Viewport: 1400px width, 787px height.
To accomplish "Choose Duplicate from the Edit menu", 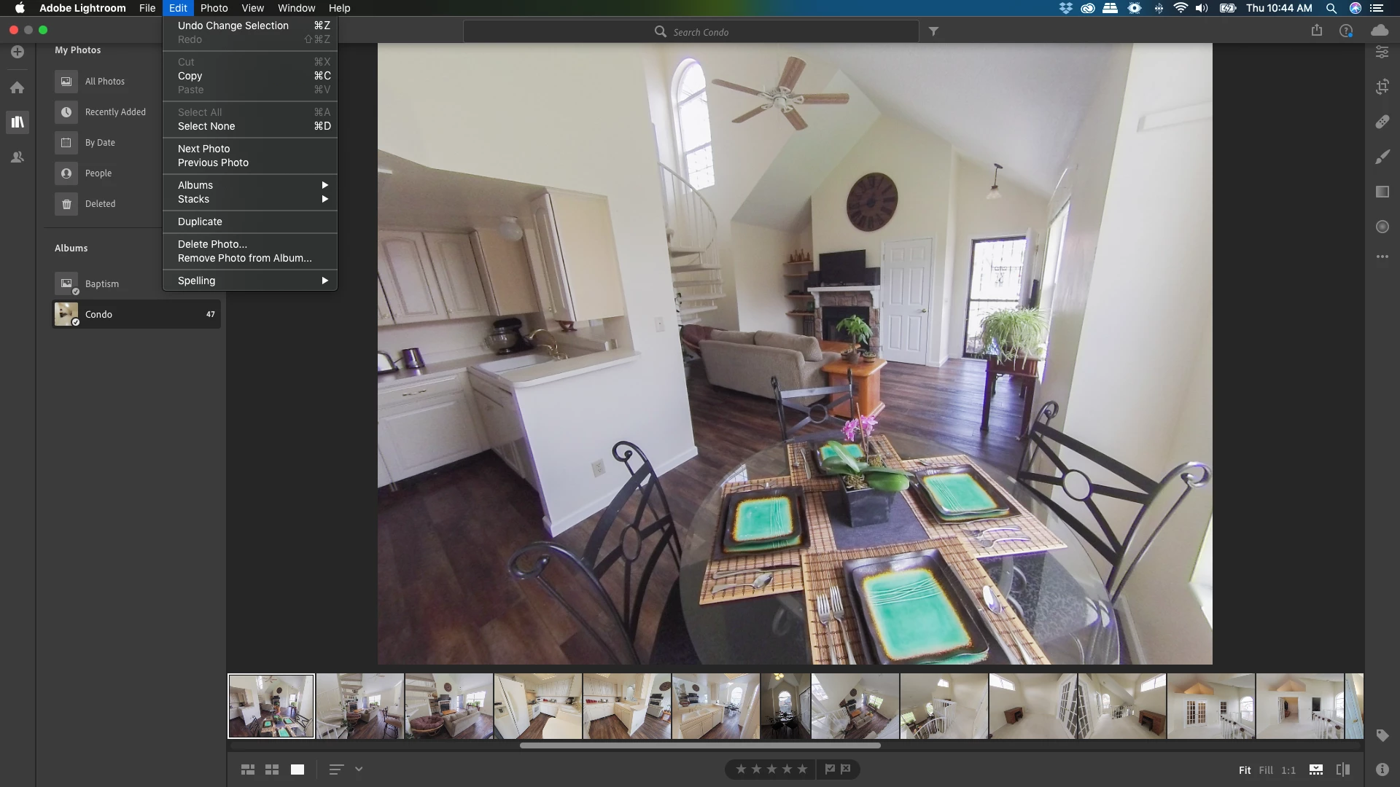I will coord(200,222).
